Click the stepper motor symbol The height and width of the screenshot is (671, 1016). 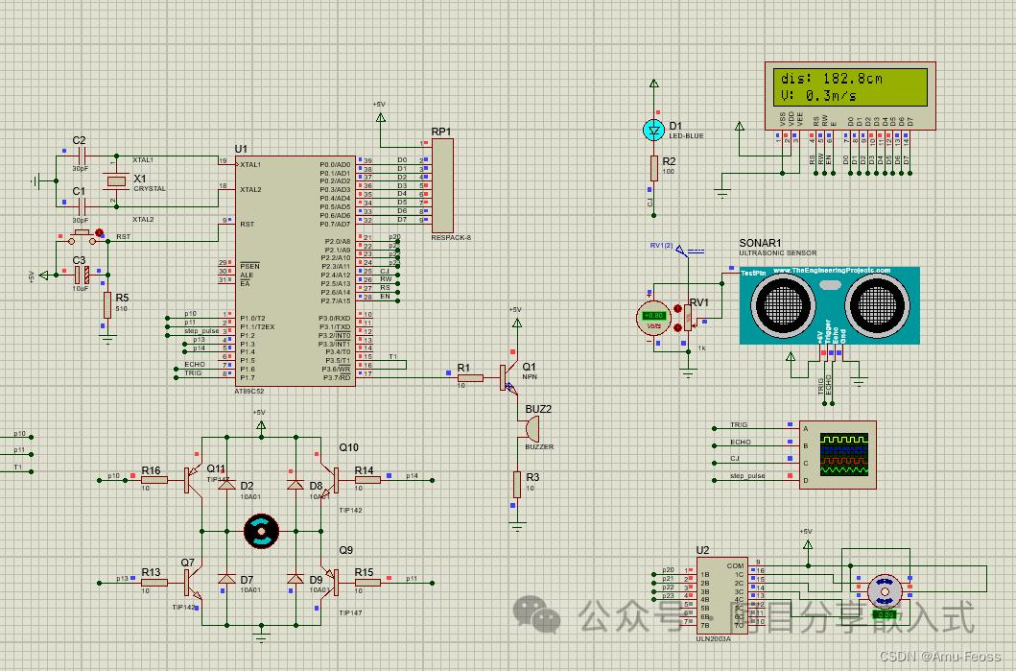(x=884, y=591)
